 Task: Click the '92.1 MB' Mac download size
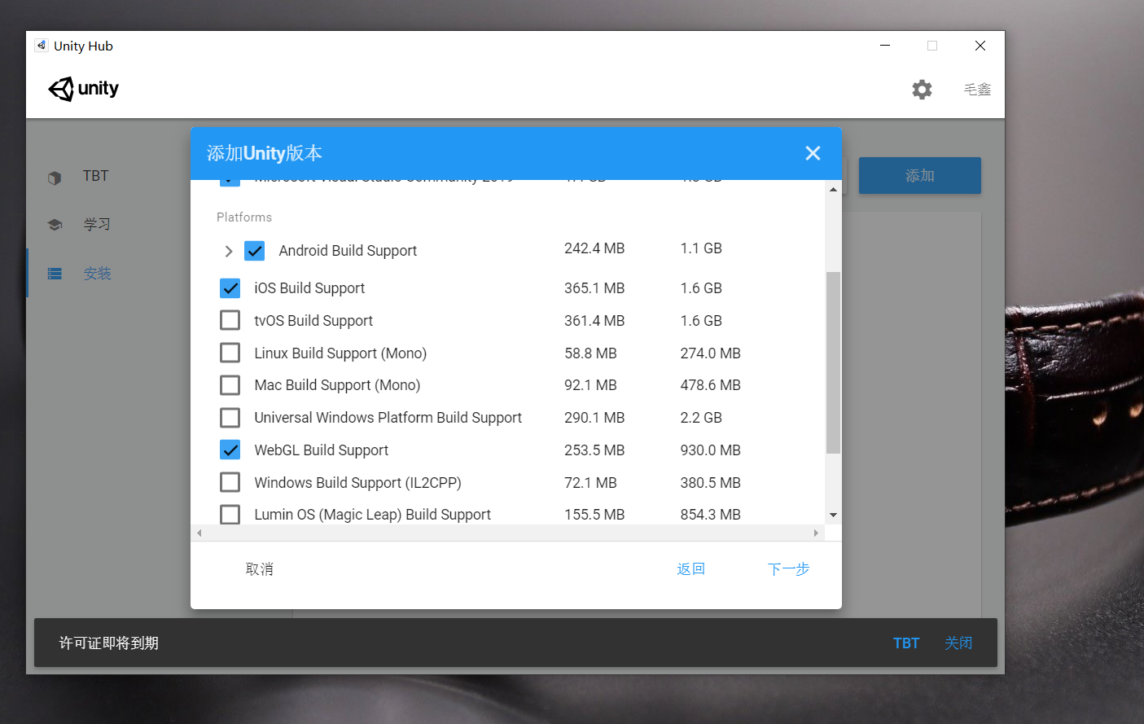coord(590,385)
